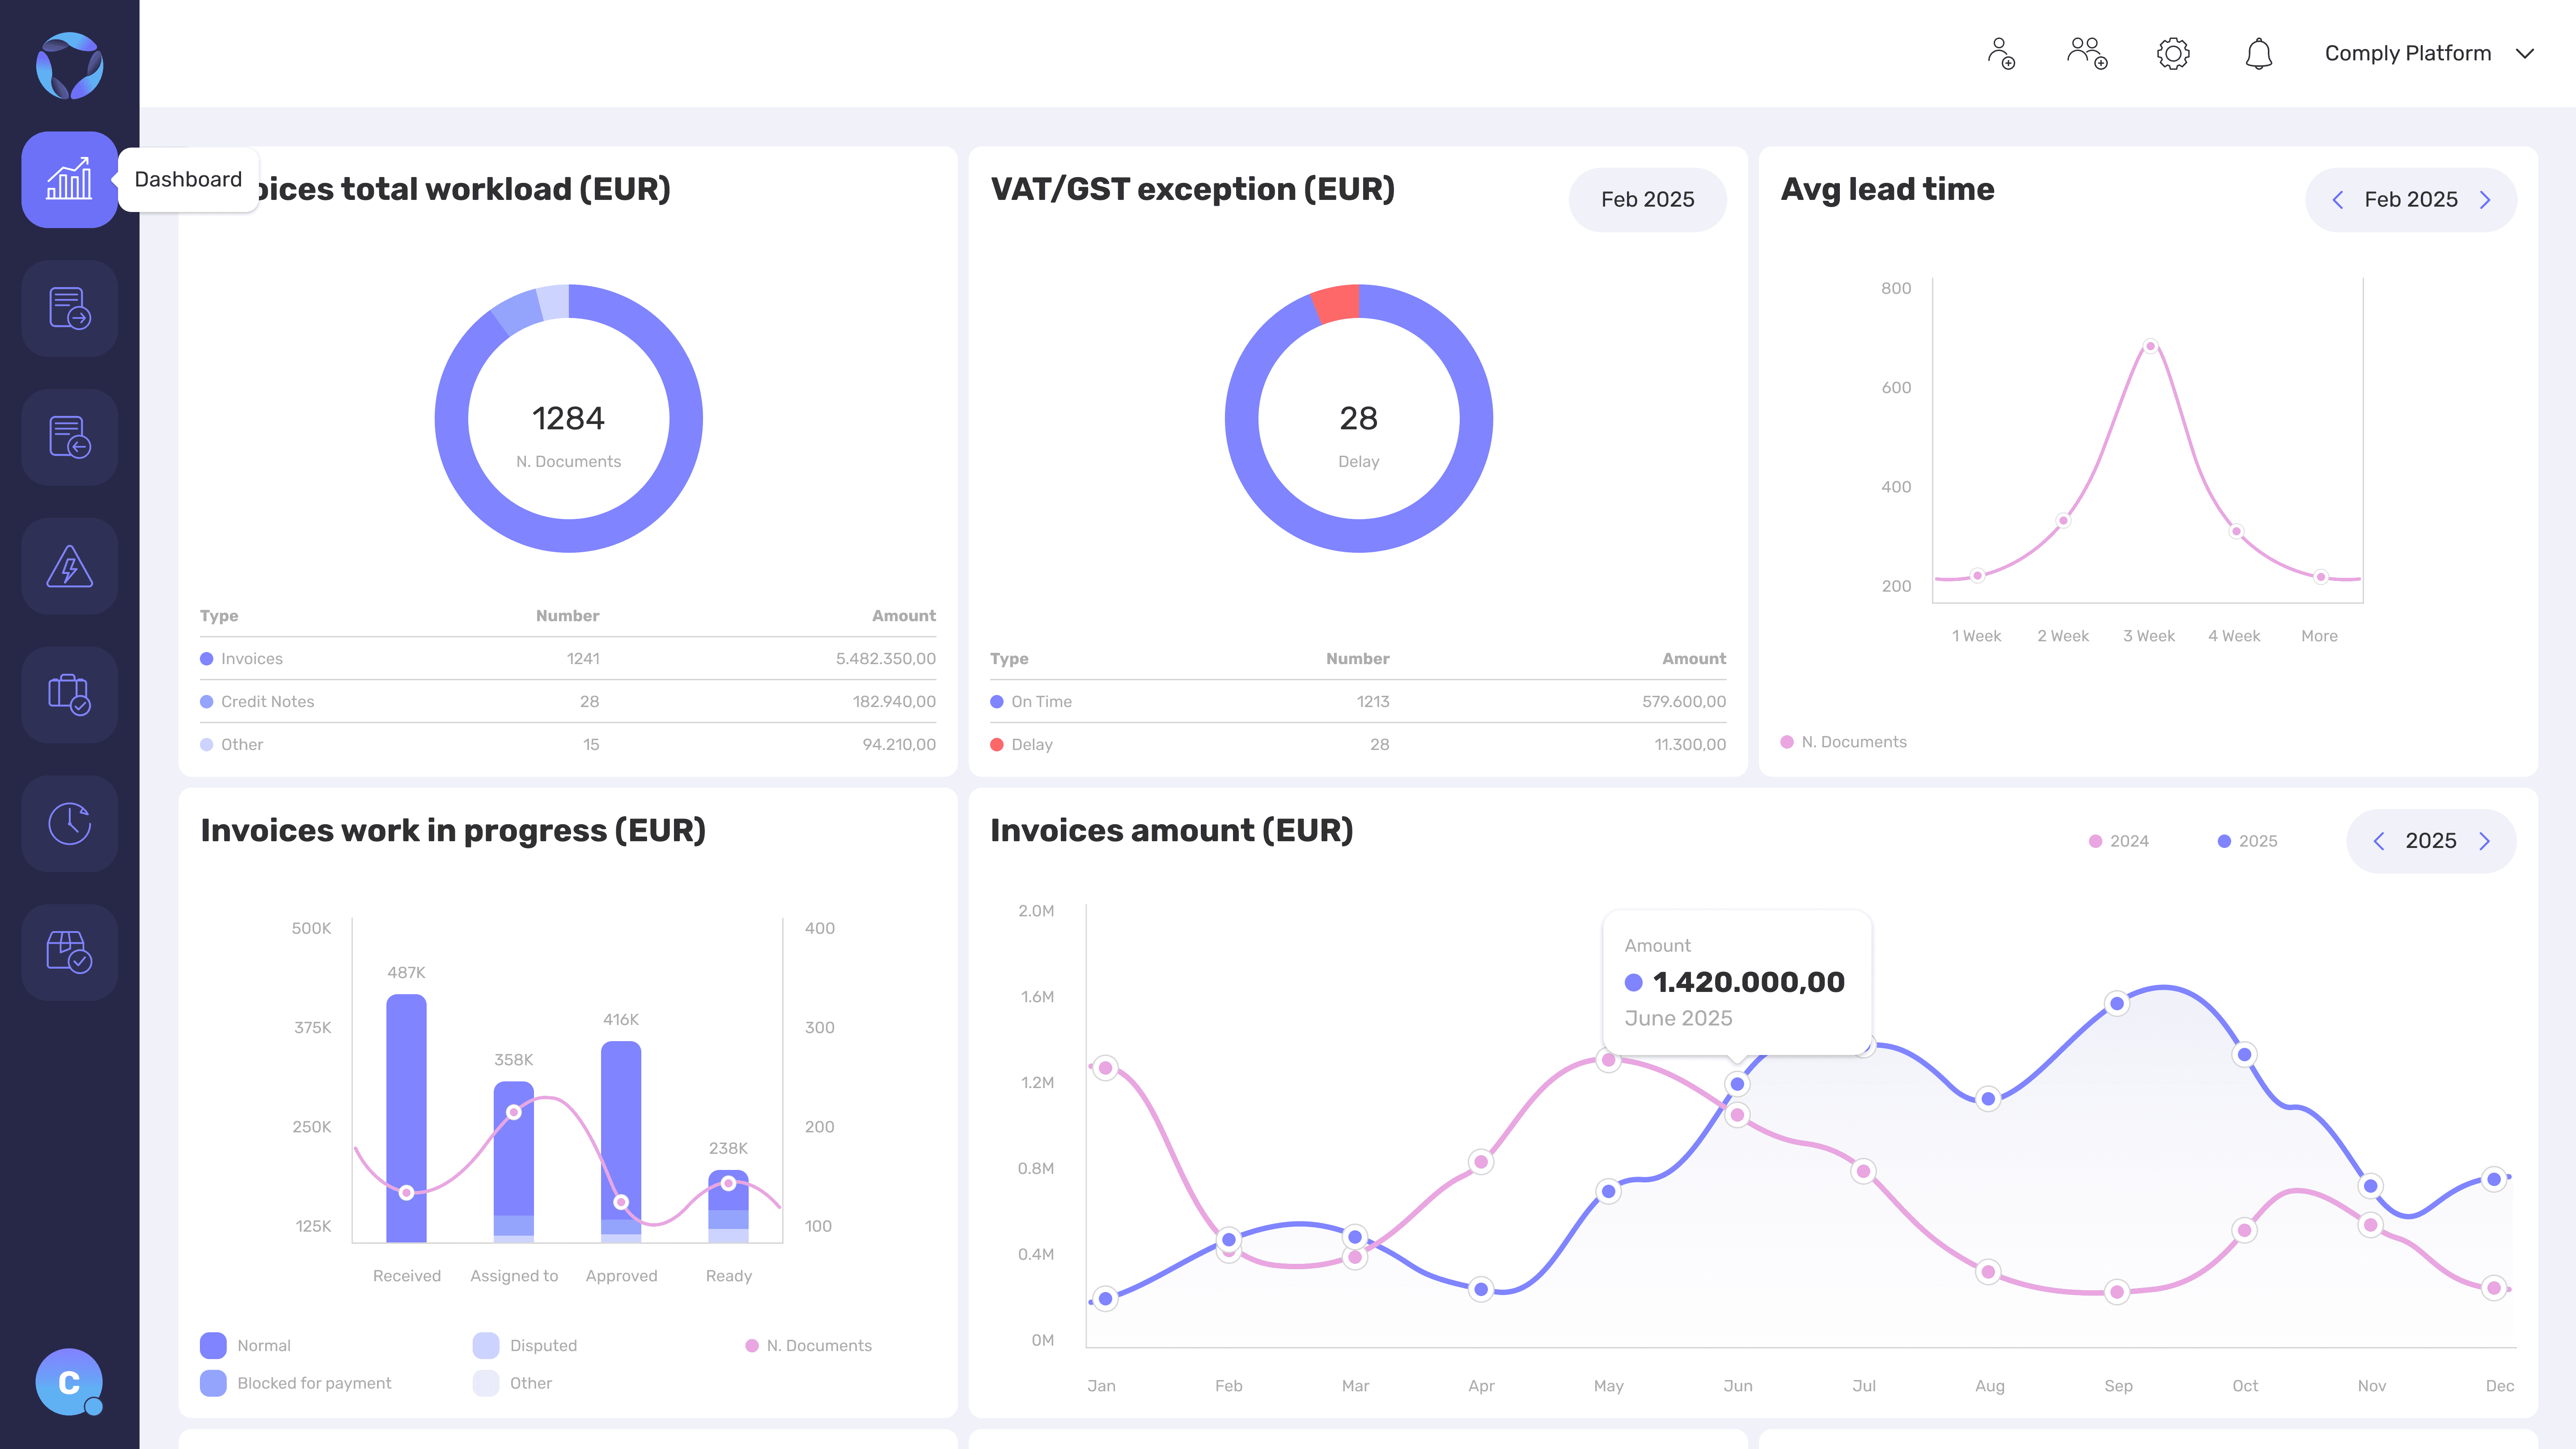The image size is (2576, 1449).
Task: Click the January 2024 pink data point
Action: (1105, 1068)
